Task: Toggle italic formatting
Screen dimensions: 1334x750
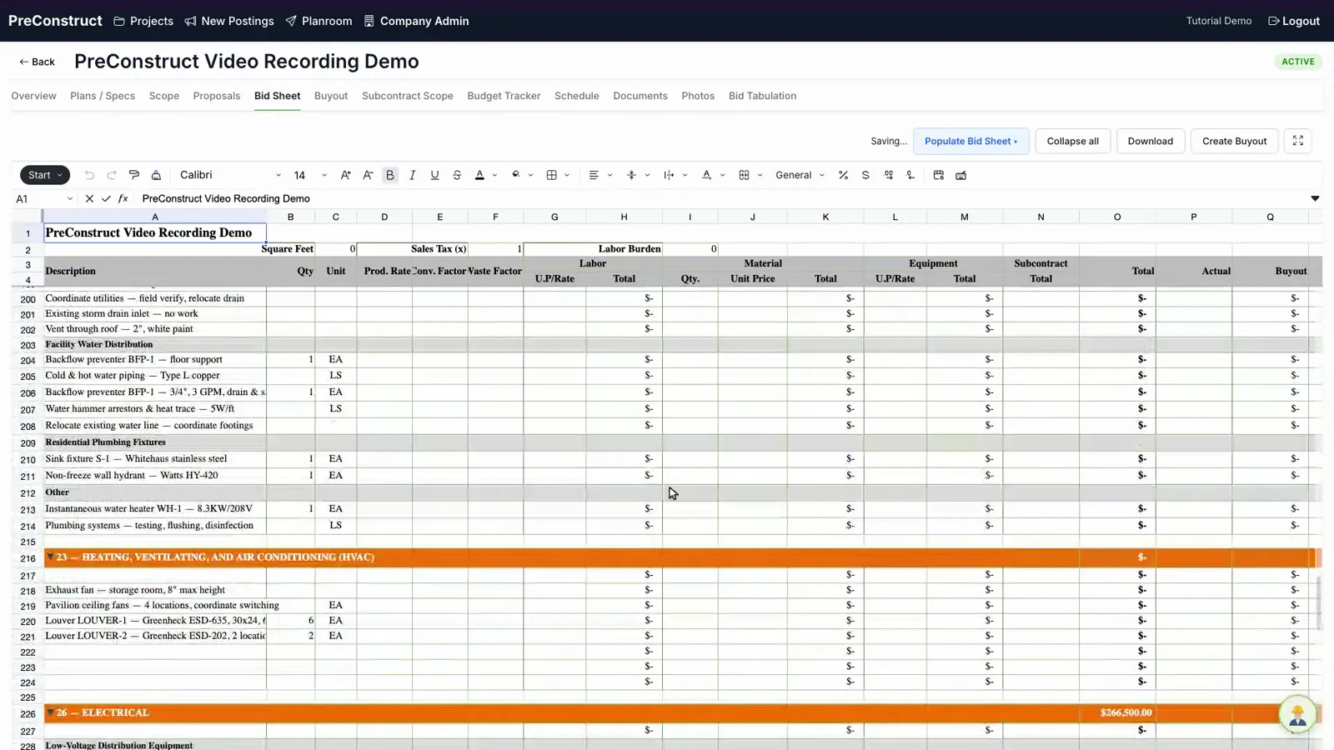Action: coord(412,175)
